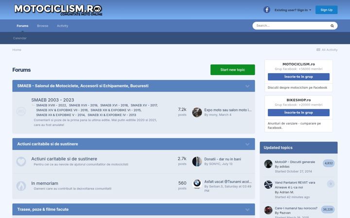Screen dimensions: 350x218
Task: Open mony profile link under Expo moto
Action: 213,115
